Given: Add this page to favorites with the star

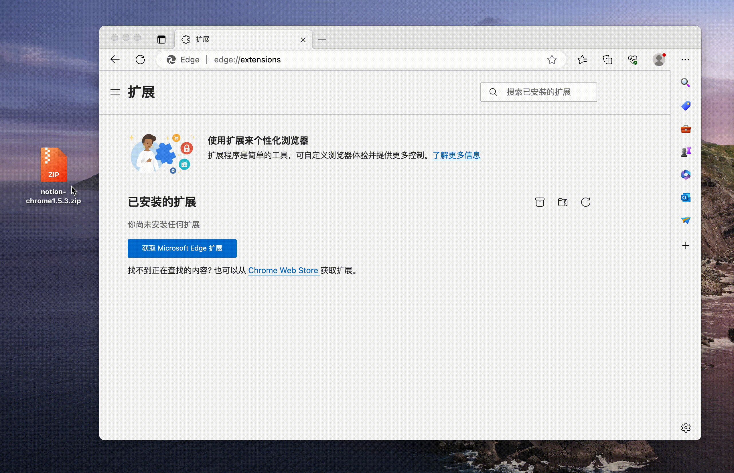Looking at the screenshot, I should point(552,60).
